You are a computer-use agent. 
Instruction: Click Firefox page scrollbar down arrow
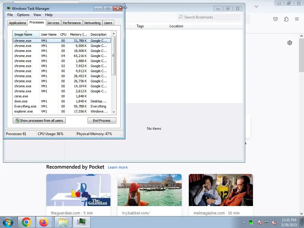(301, 214)
